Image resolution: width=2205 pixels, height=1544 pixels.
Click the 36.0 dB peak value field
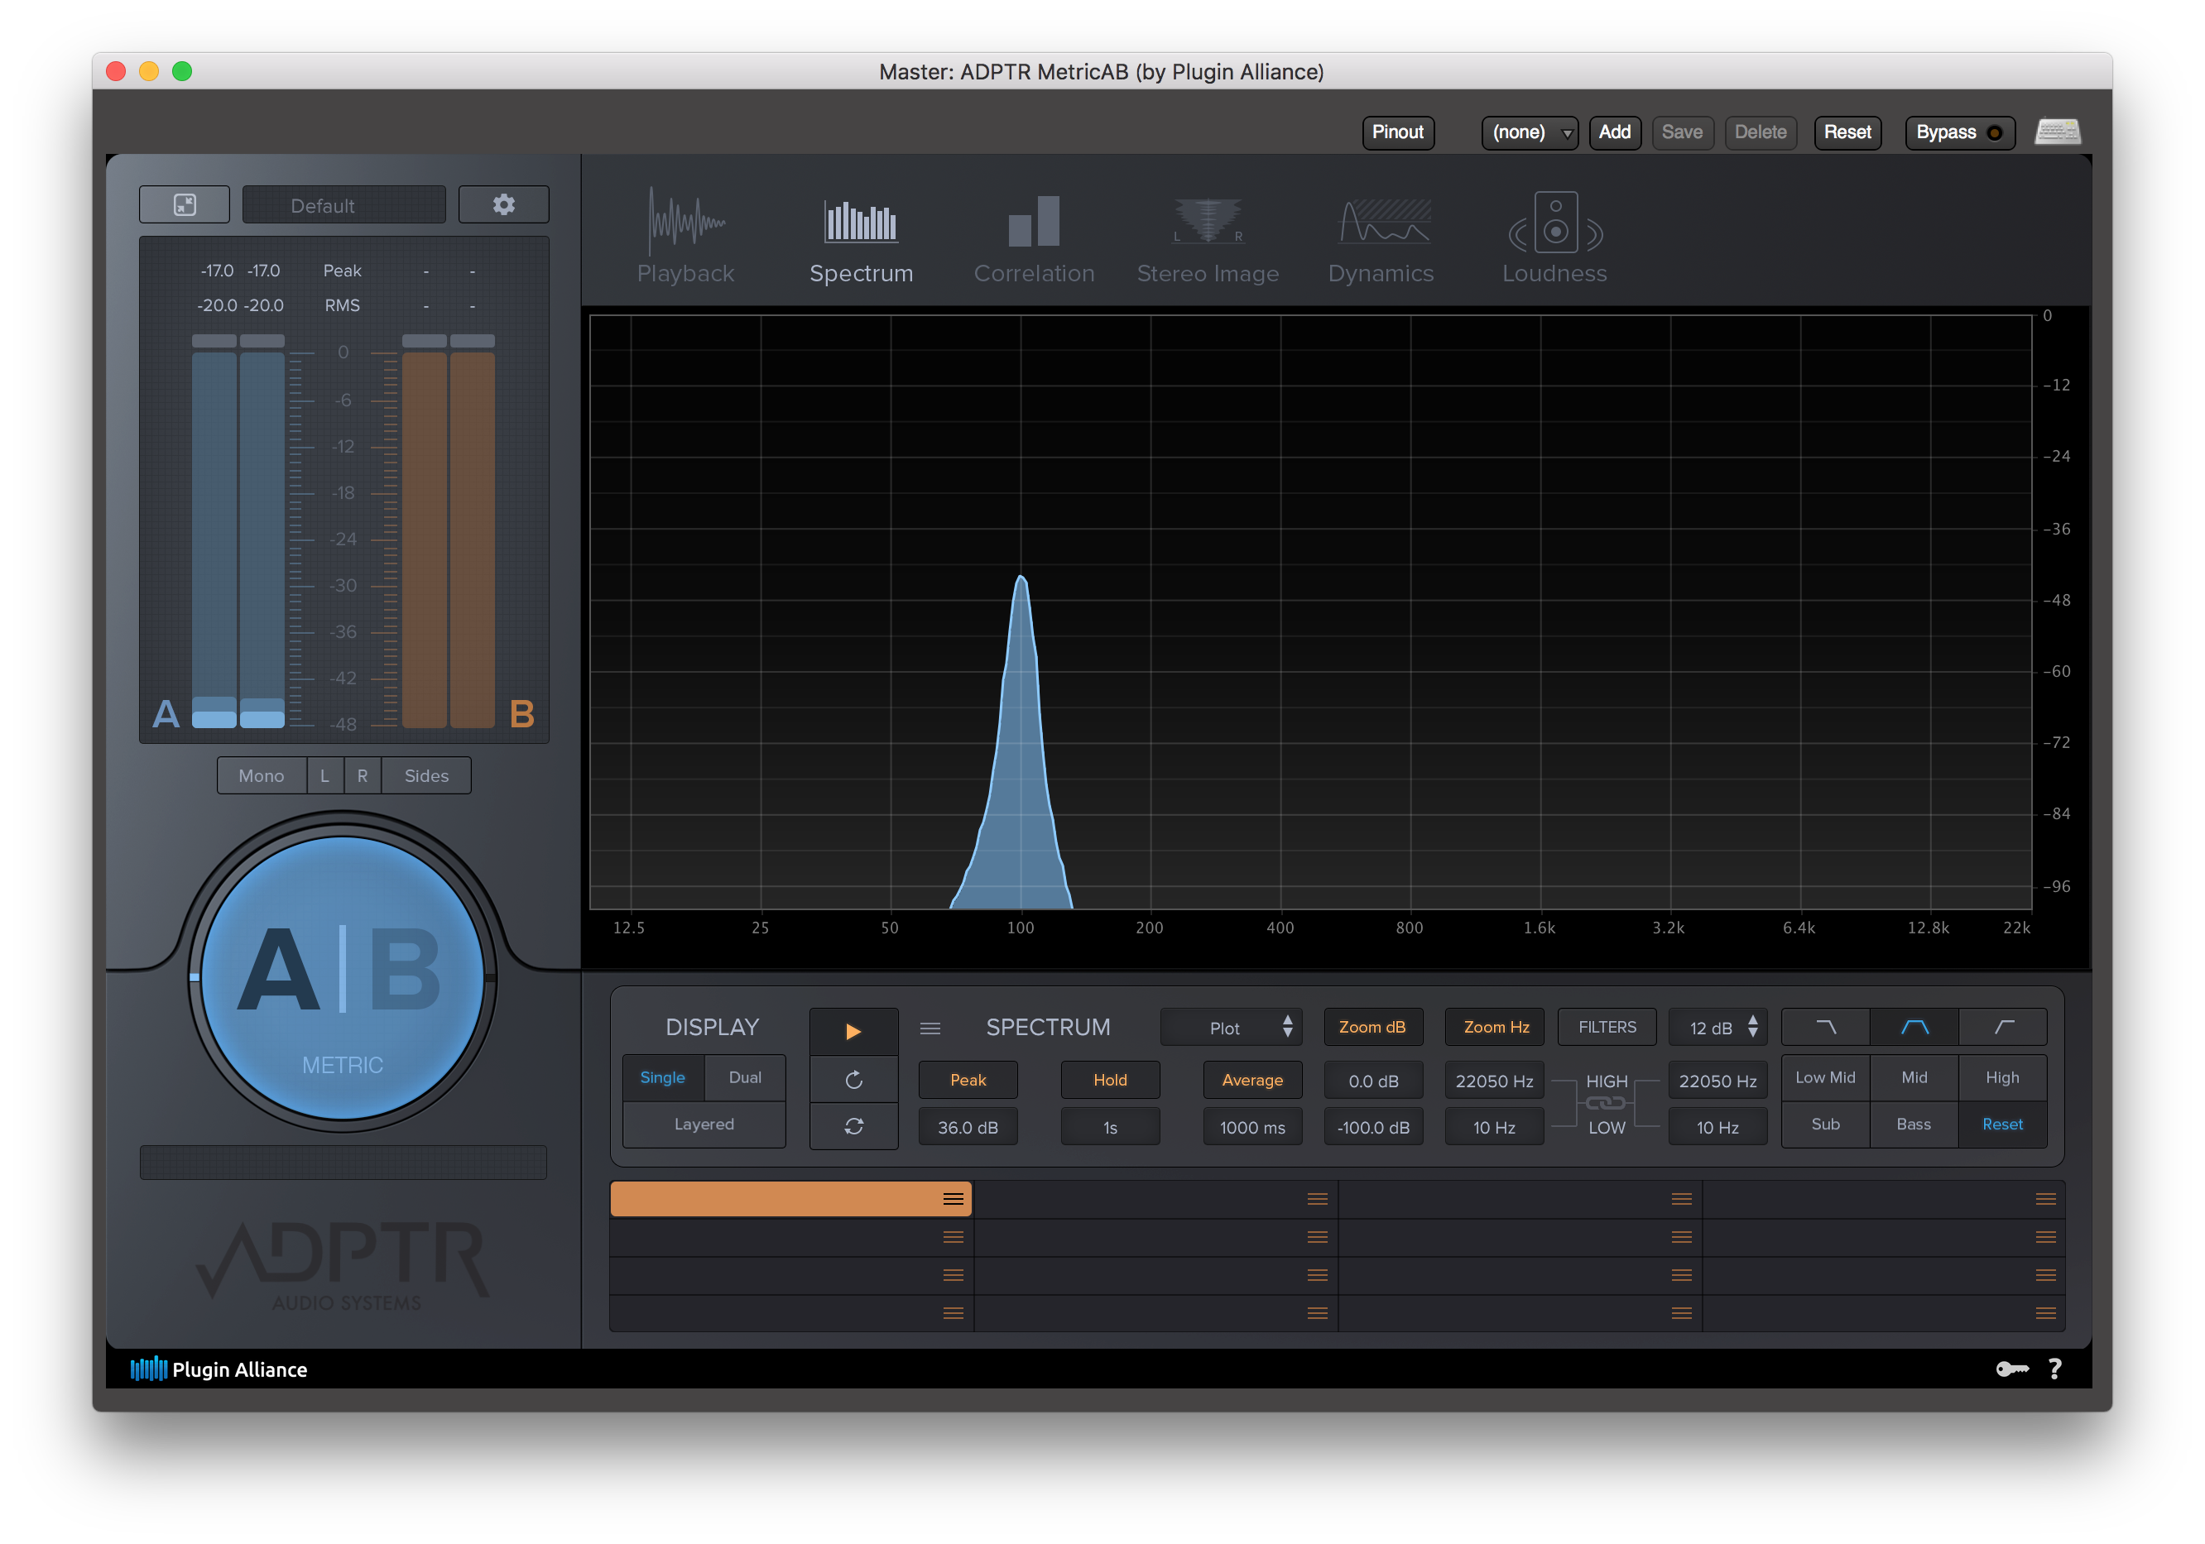[968, 1127]
